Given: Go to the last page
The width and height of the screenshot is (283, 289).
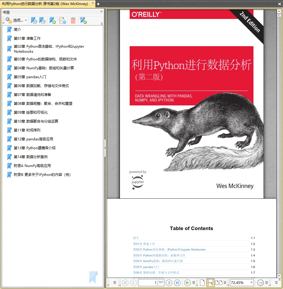Looking at the screenshot, I should pyautogui.click(x=177, y=282).
